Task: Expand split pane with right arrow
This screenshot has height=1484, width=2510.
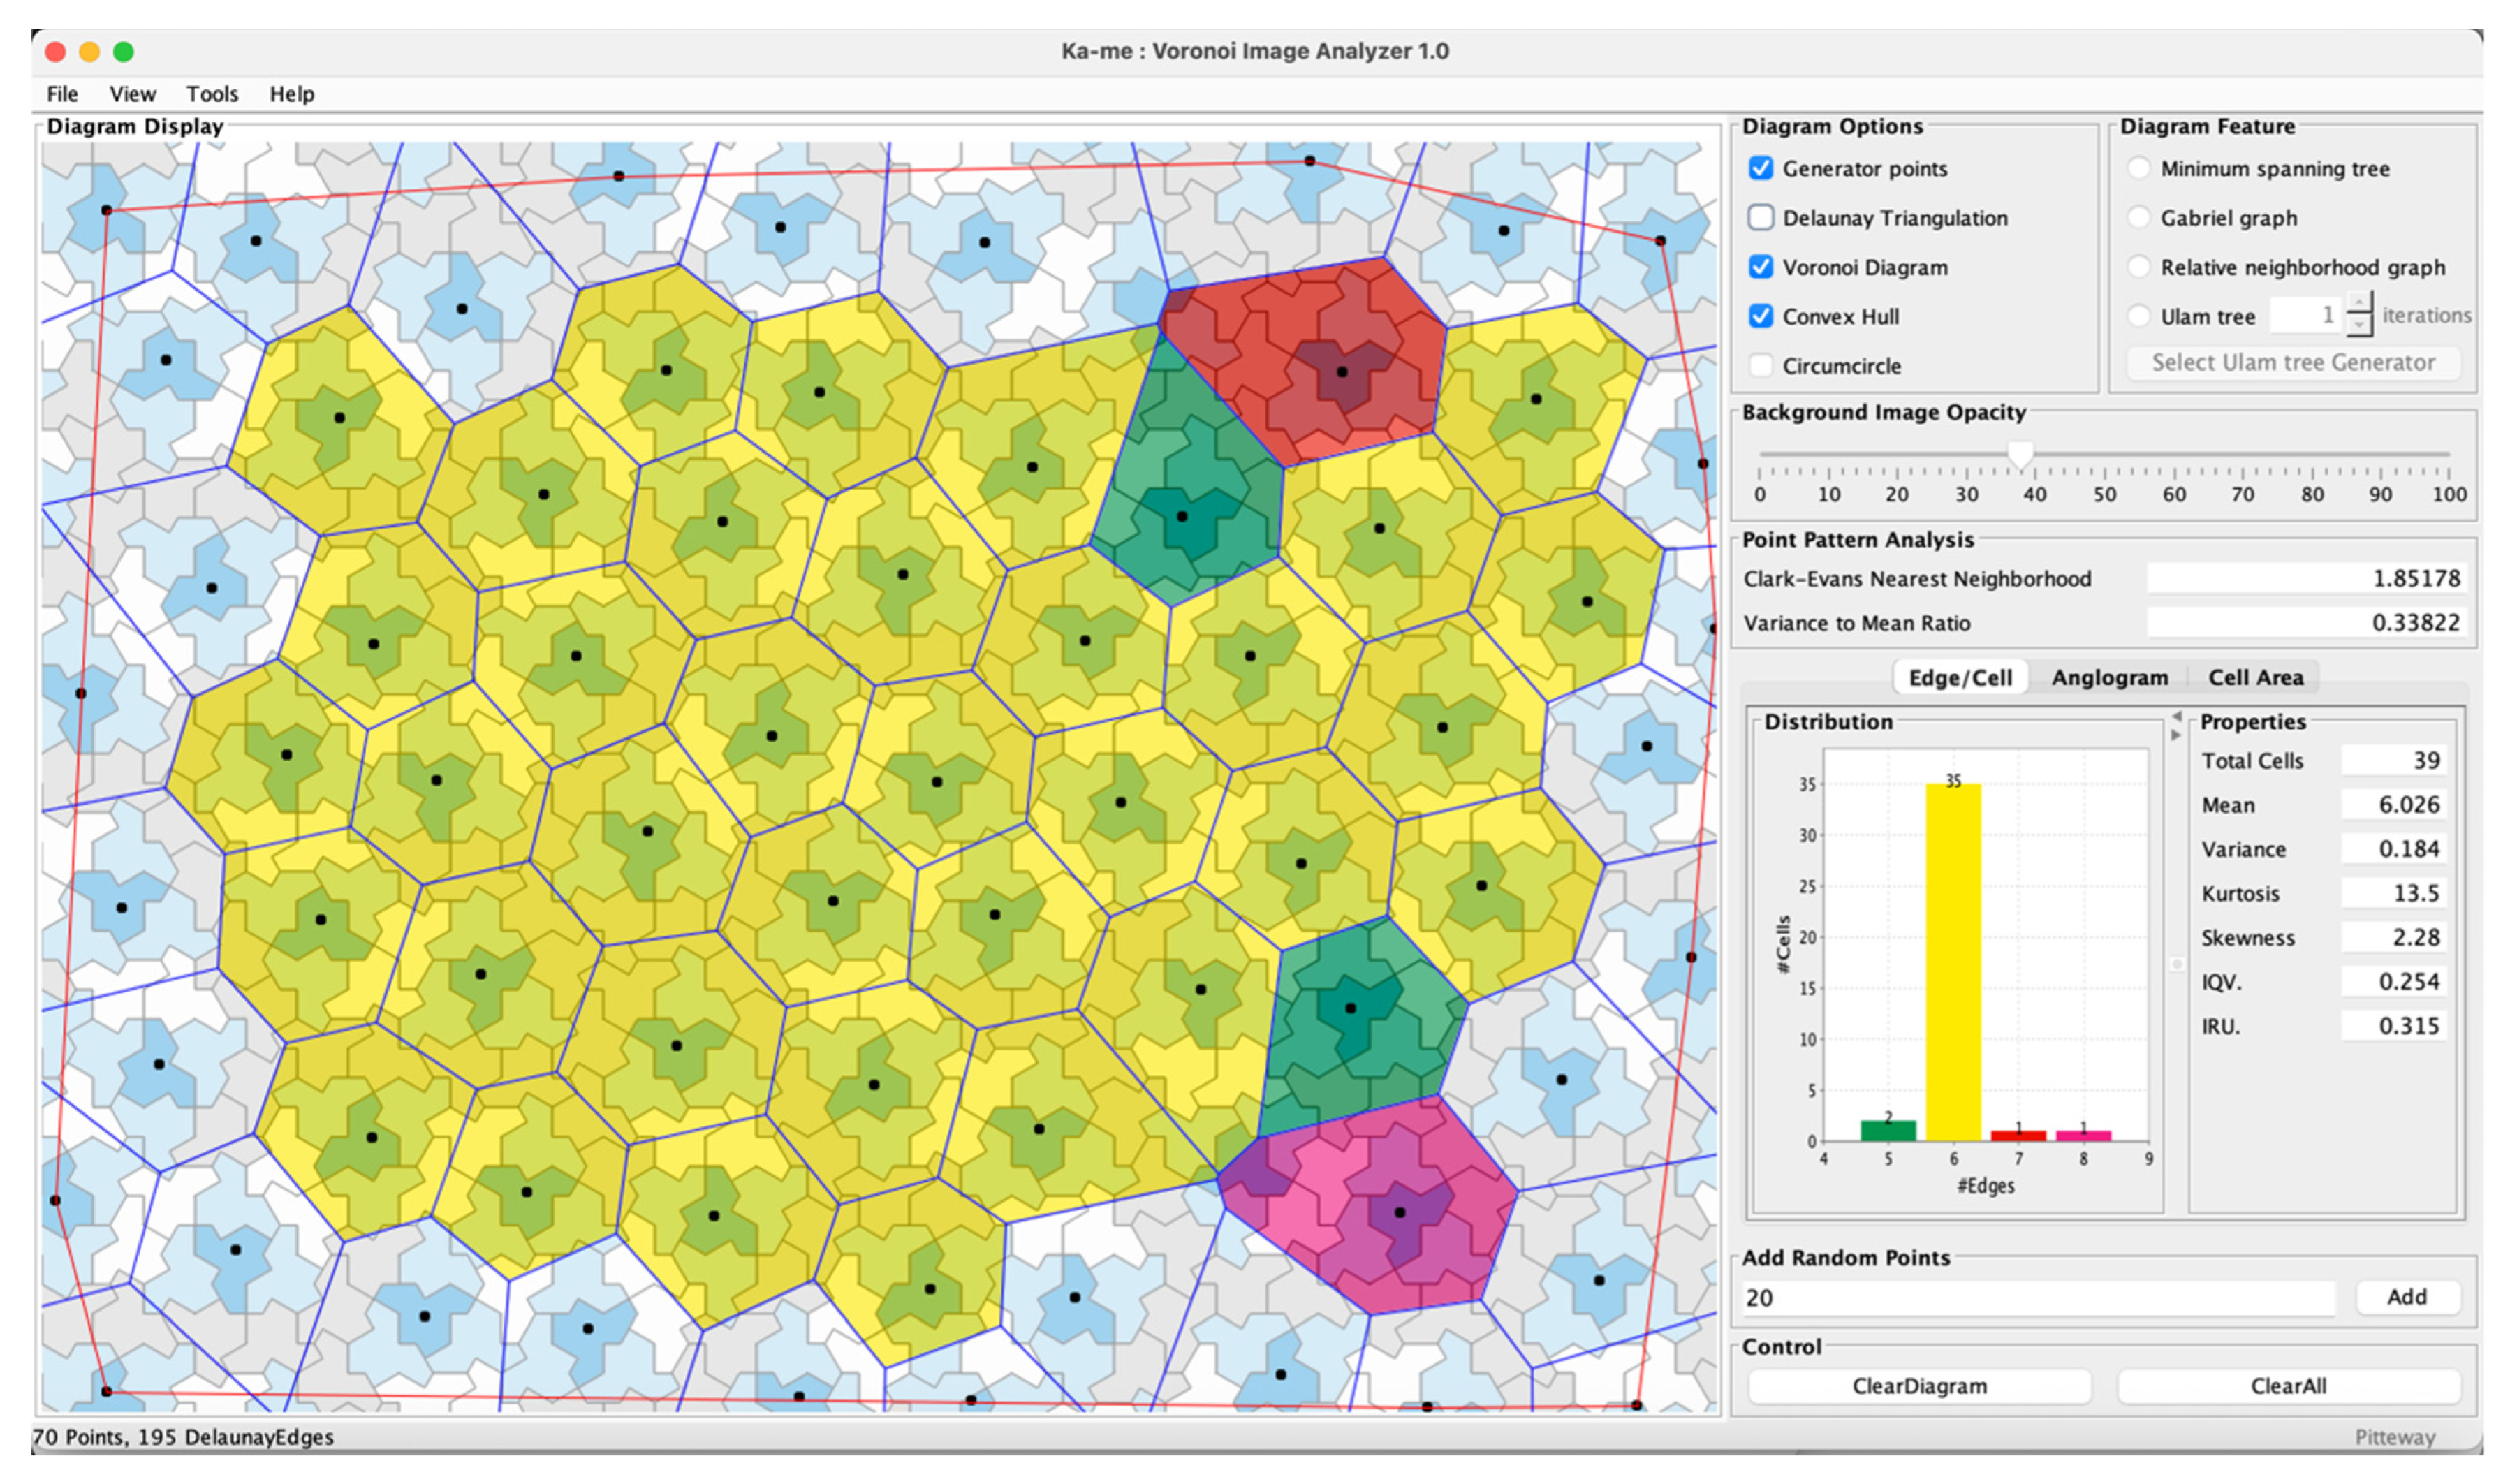Action: click(x=2176, y=735)
